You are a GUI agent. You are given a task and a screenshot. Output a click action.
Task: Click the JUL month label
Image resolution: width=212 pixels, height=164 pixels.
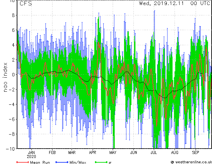pyautogui.click(x=154, y=153)
